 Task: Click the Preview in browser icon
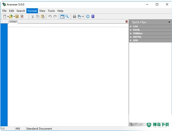(x=79, y=17)
